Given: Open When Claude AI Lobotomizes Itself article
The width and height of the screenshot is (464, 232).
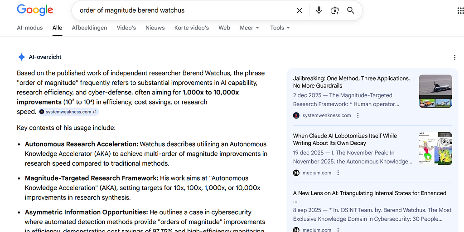Looking at the screenshot, I should pyautogui.click(x=345, y=139).
